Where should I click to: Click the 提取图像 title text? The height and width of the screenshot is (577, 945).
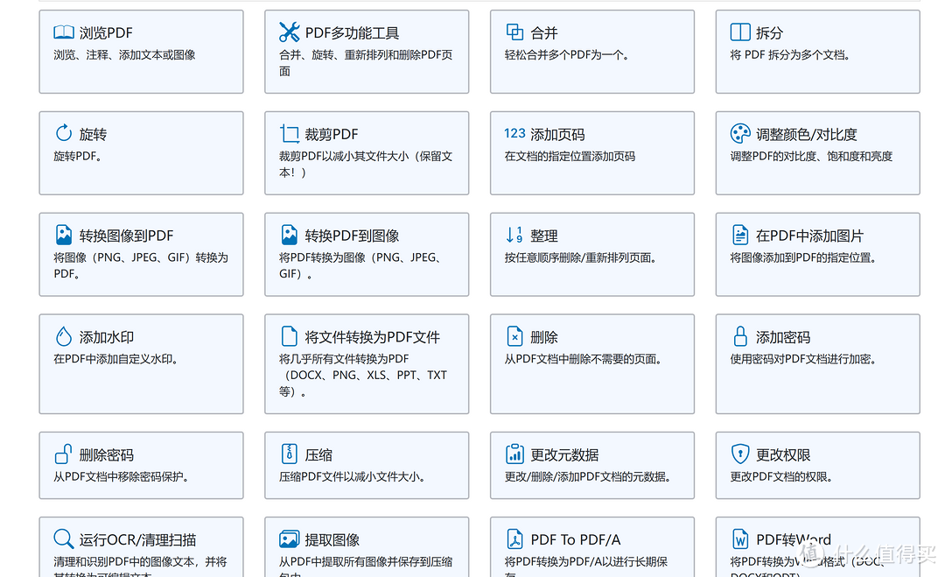click(x=332, y=539)
